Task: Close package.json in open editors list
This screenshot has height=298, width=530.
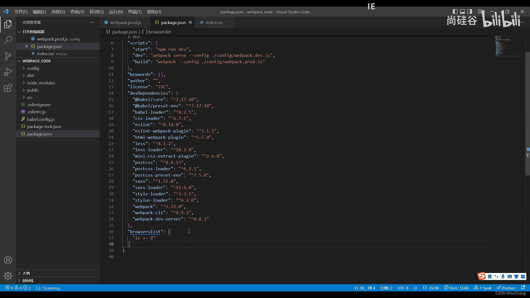Action: [x=26, y=46]
